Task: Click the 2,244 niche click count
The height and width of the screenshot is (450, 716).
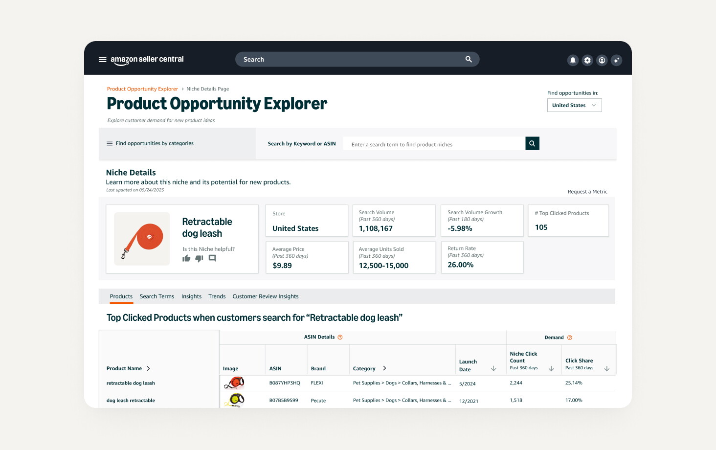Action: pyautogui.click(x=516, y=383)
